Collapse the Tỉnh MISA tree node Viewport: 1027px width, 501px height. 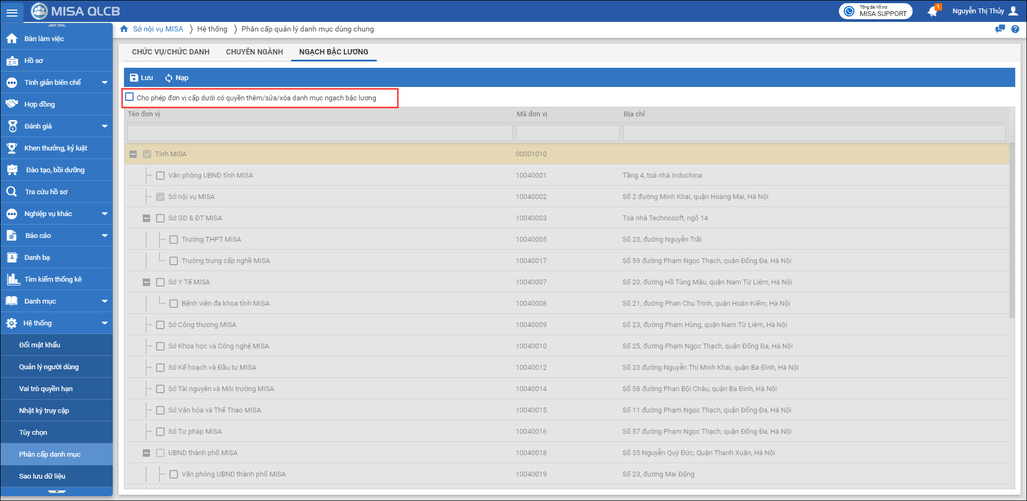click(x=133, y=154)
